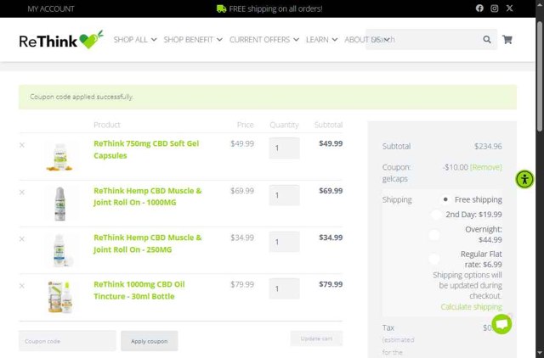Remove 1000mg CBD Oil Tincture item
The height and width of the screenshot is (358, 544).
[x=22, y=286]
